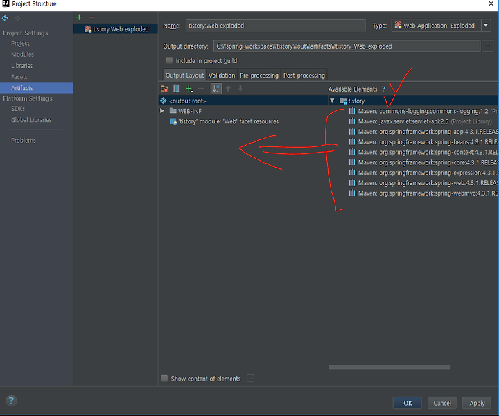Click the tistory module folder icon

click(x=343, y=101)
